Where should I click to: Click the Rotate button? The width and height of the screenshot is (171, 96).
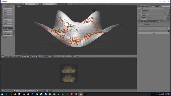(8, 11)
